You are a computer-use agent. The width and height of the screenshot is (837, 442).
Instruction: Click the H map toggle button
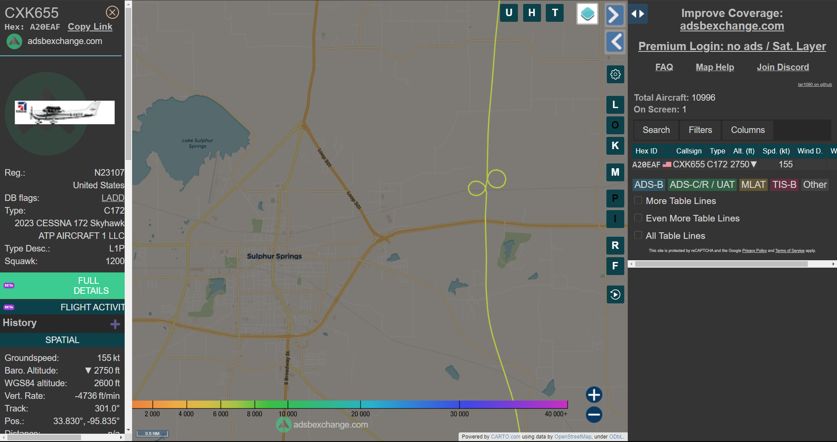tap(532, 13)
